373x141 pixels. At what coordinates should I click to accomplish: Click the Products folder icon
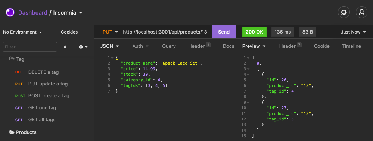point(12,132)
